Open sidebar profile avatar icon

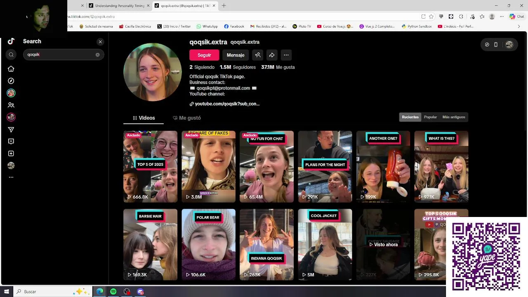(x=11, y=165)
